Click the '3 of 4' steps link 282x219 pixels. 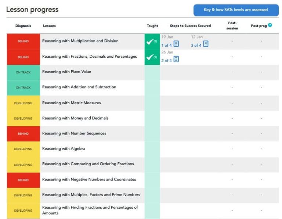point(196,45)
